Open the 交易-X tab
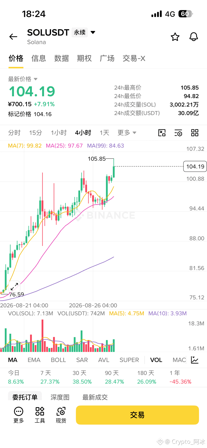 pyautogui.click(x=134, y=58)
